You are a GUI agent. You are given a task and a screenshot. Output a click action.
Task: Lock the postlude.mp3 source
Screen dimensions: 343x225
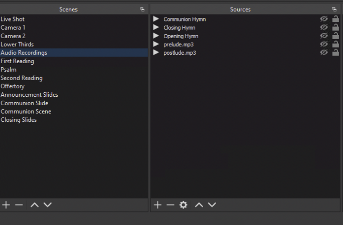tap(335, 53)
